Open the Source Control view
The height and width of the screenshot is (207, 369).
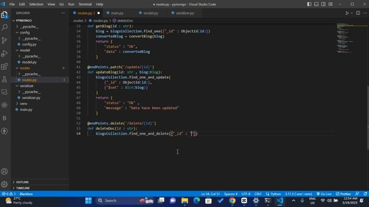click(x=5, y=40)
